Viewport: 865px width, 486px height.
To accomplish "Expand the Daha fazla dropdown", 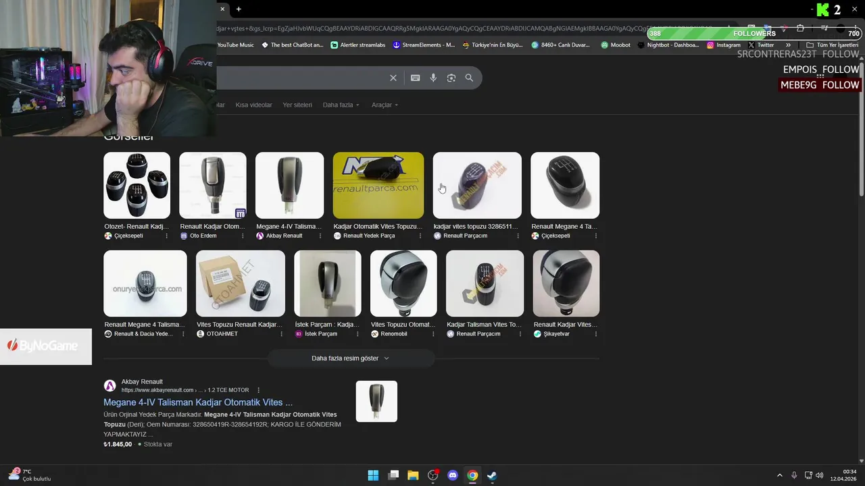I will [x=341, y=105].
